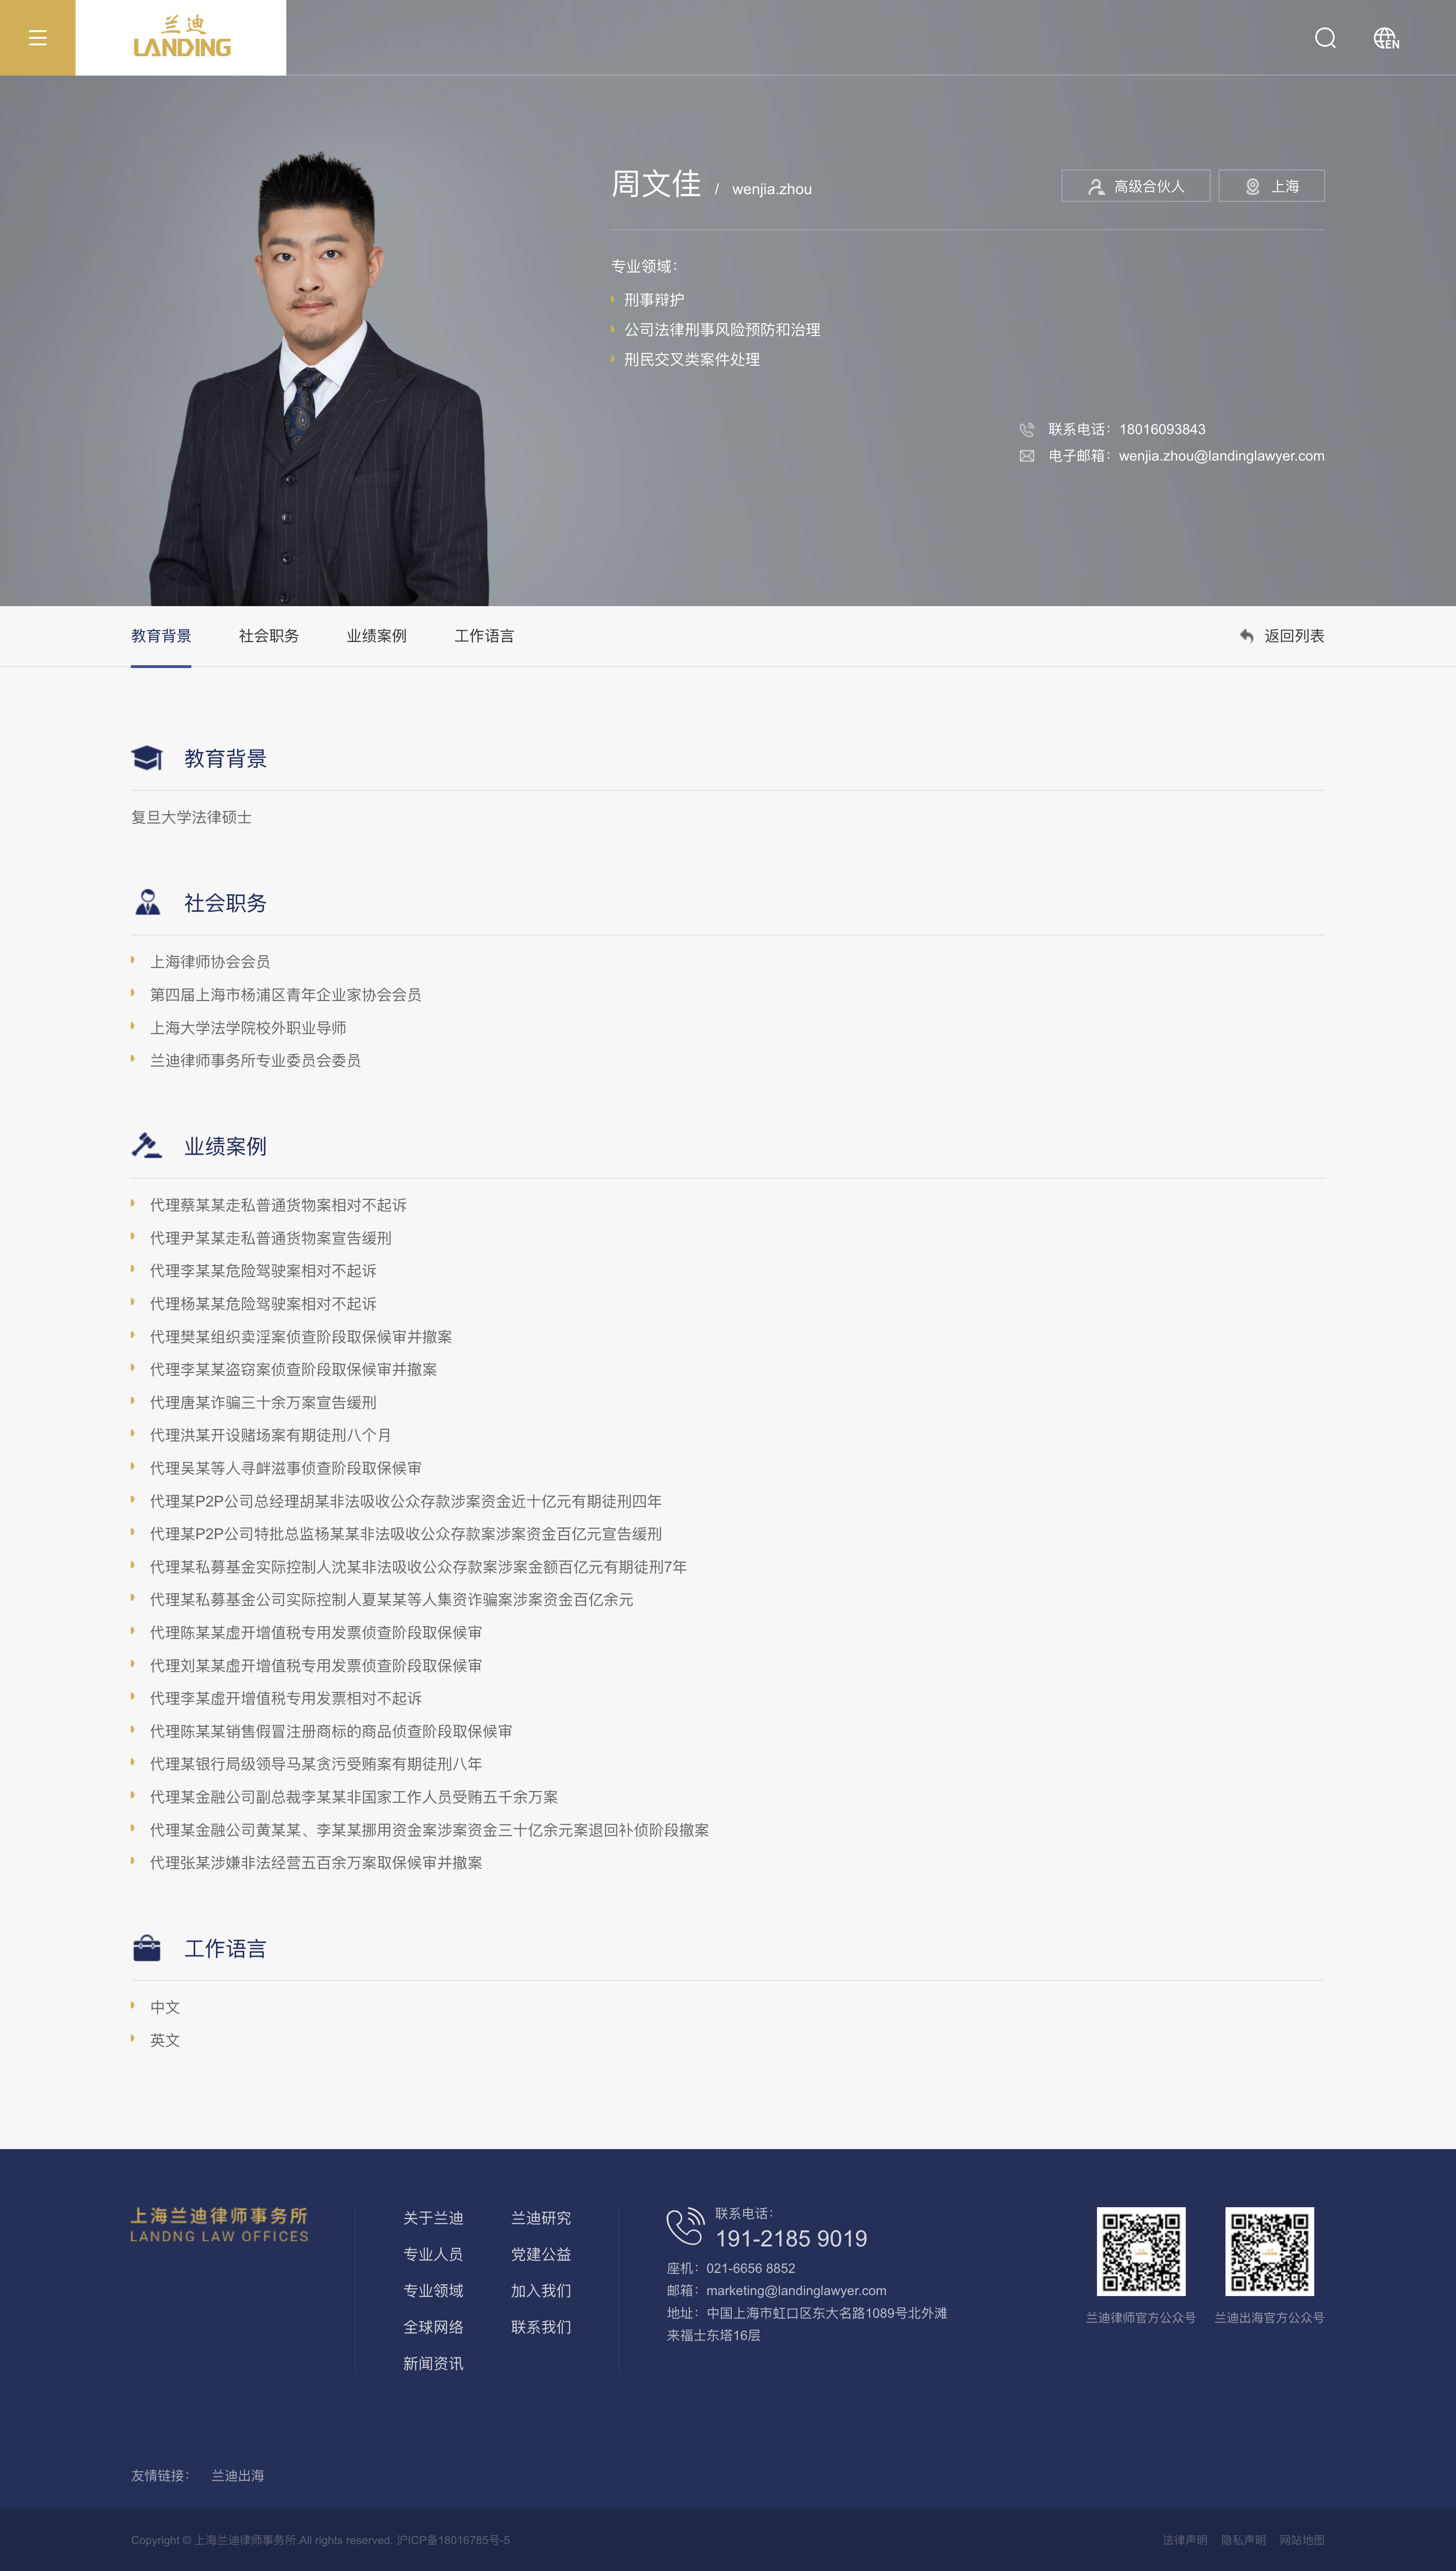The image size is (1456, 2571).
Task: Open 党建公益 footer link
Action: (x=541, y=2254)
